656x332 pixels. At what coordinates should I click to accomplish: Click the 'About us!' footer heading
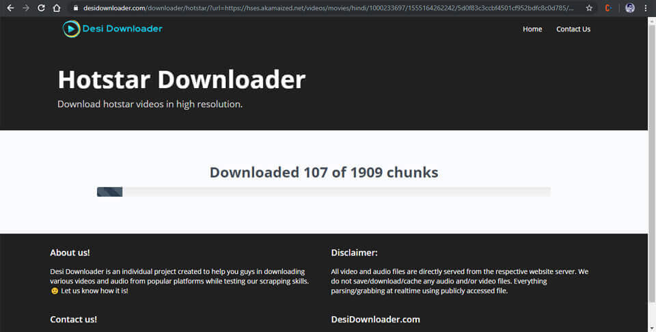point(70,253)
